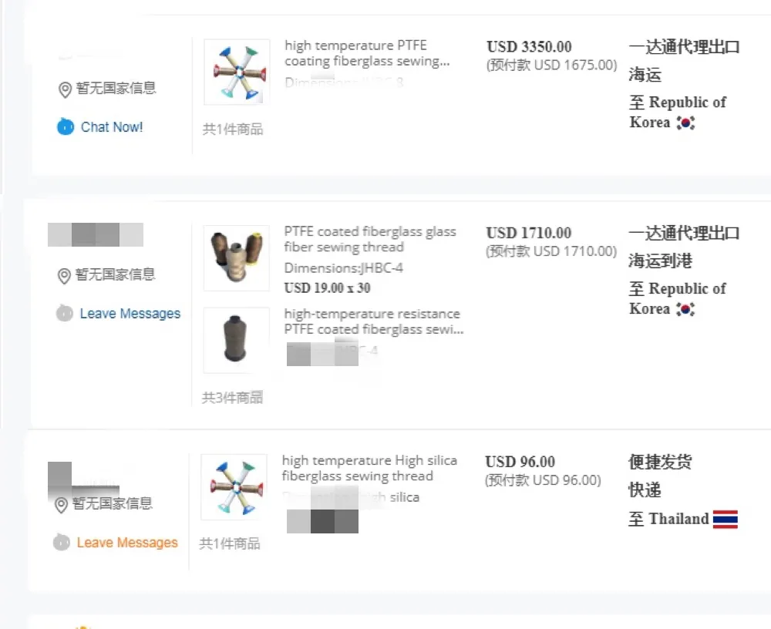Viewport: 771px width, 629px height.
Task: Open the single dark thread cone thumbnail
Action: pos(237,340)
